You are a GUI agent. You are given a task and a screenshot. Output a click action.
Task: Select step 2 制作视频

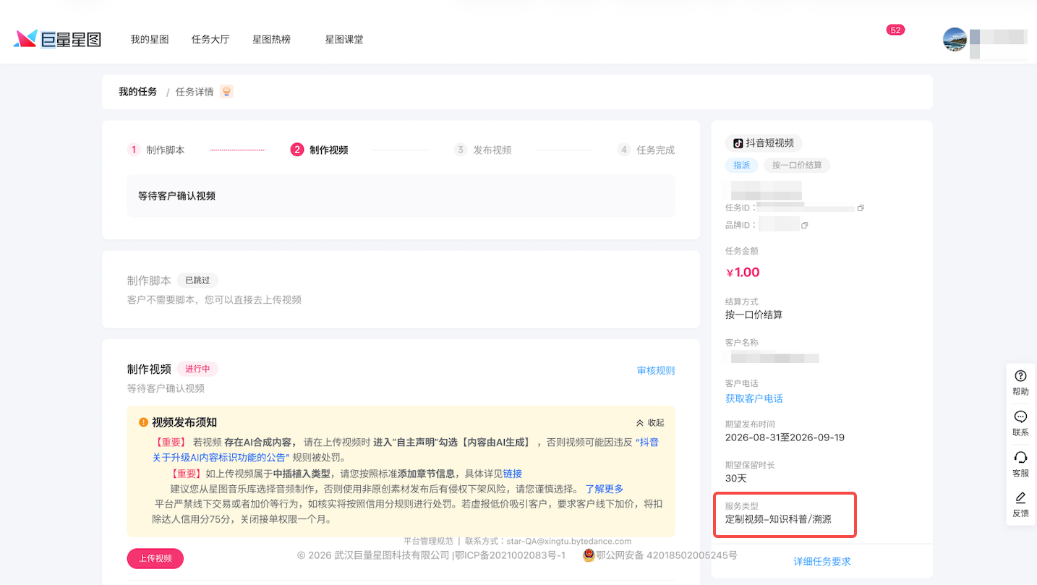[320, 150]
